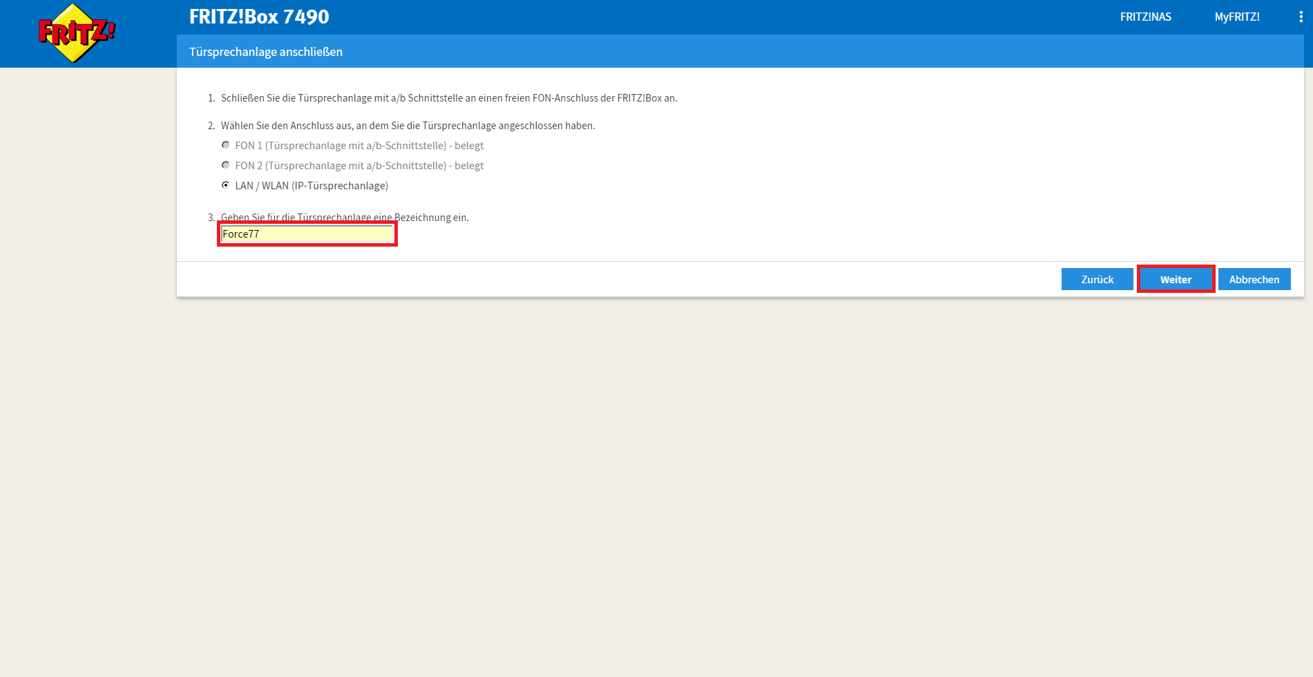This screenshot has height=677, width=1313.
Task: Click the step 3 Bezeichnung instruction text
Action: pyautogui.click(x=345, y=217)
